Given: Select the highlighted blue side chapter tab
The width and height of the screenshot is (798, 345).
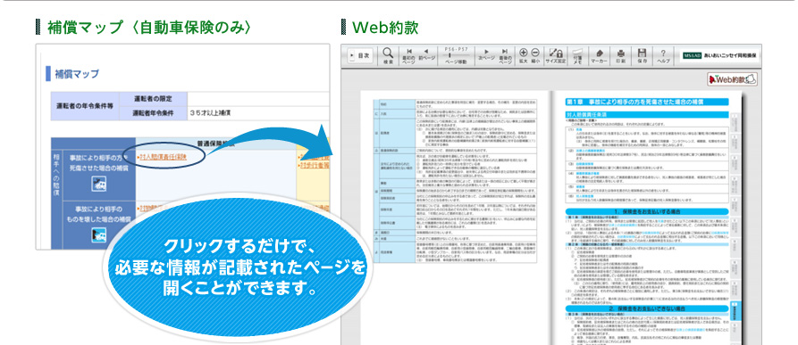Looking at the screenshot, I should [736, 310].
